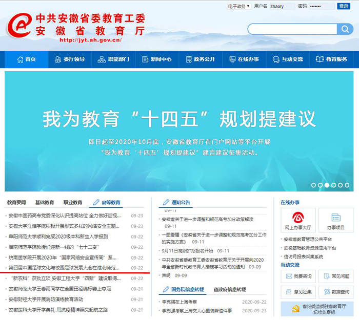The width and height of the screenshot is (359, 321).
Task: Open 网上办事大厅 red logo icon
Action: [x=298, y=218]
